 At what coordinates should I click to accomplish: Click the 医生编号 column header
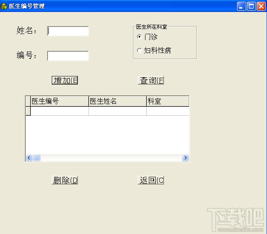coord(59,101)
